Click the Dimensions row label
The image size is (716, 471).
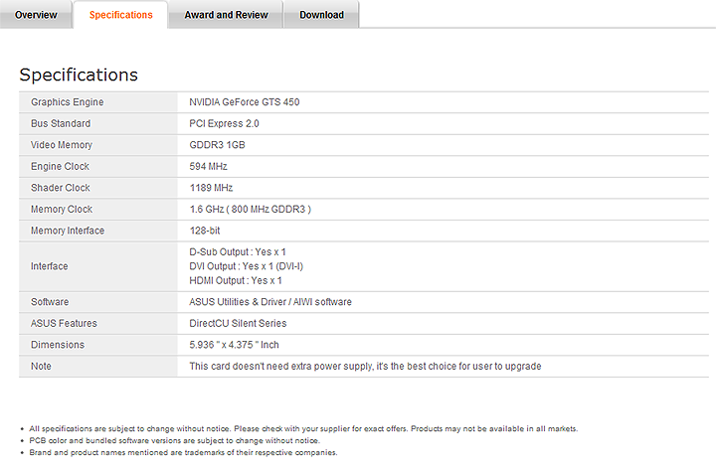(x=58, y=345)
